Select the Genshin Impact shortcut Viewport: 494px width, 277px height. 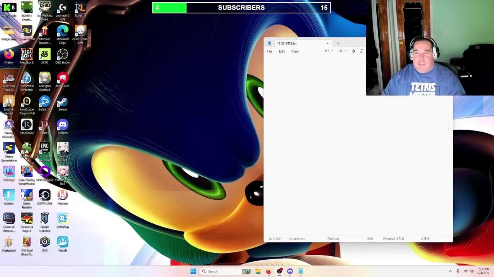coord(63,152)
